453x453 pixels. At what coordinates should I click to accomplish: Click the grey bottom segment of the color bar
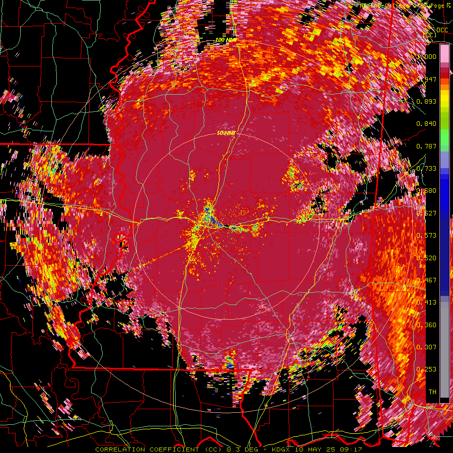pyautogui.click(x=444, y=350)
